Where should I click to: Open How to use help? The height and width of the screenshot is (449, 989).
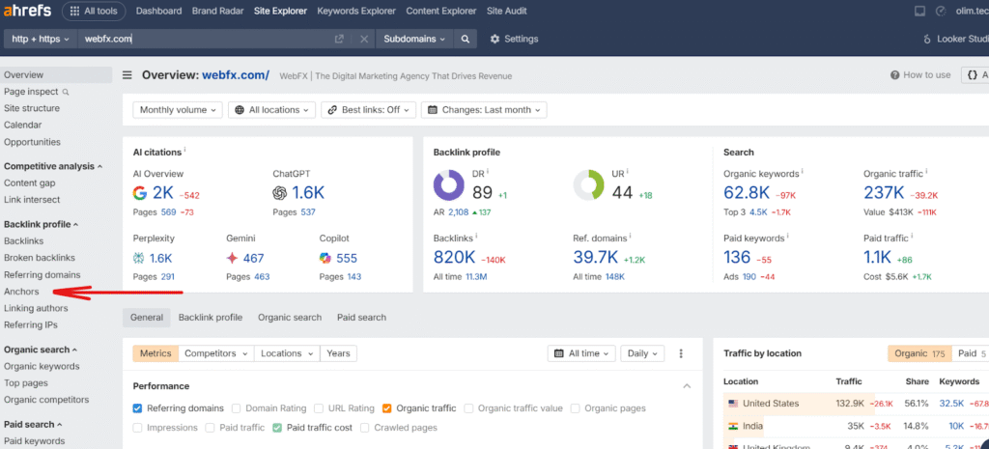920,75
